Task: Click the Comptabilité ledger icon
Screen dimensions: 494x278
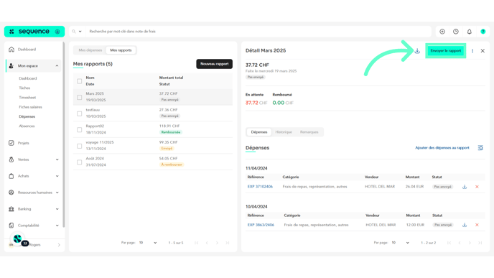Action: pos(11,226)
